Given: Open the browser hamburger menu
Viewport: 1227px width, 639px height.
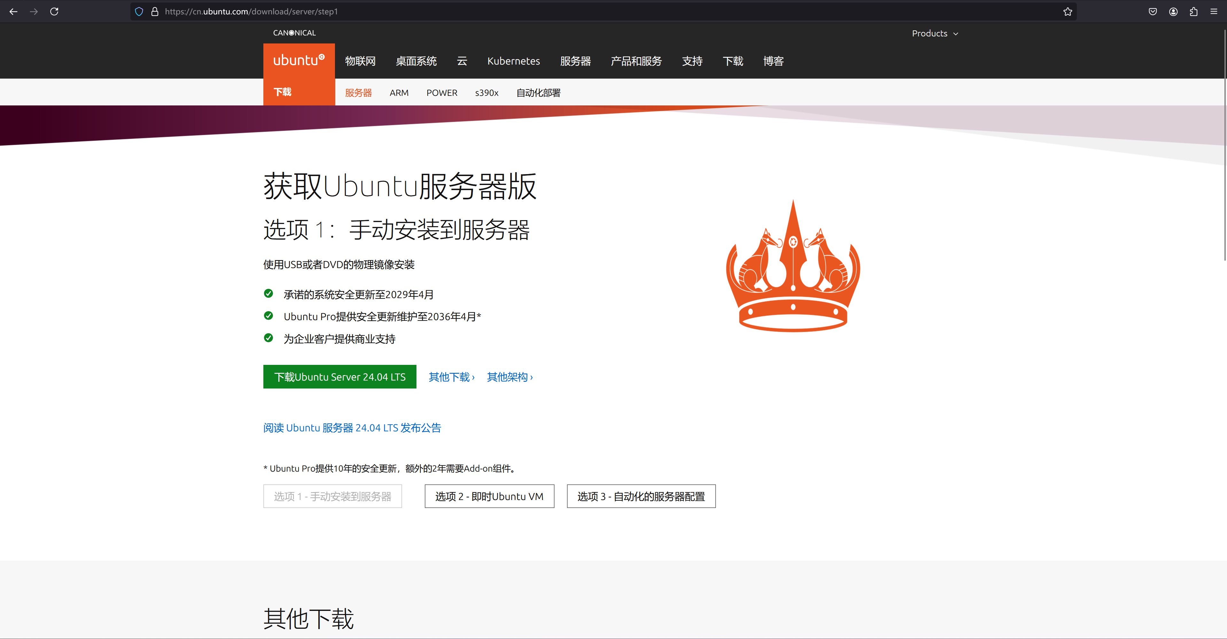Looking at the screenshot, I should 1214,12.
